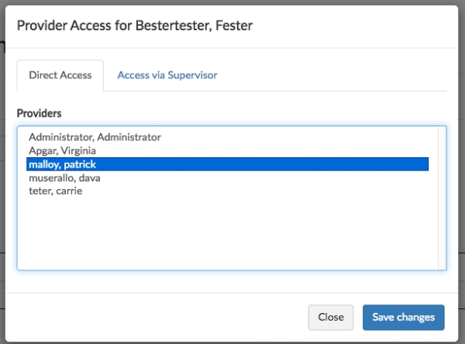Pick teter, carrie in the list
This screenshot has width=465, height=344.
(x=227, y=191)
